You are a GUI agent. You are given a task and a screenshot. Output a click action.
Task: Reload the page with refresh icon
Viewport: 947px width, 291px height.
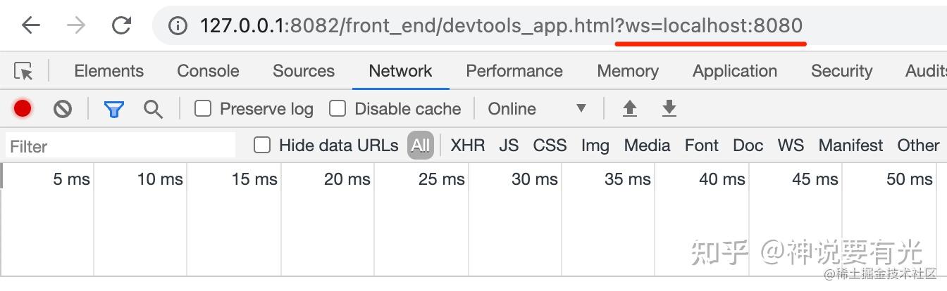coord(121,26)
